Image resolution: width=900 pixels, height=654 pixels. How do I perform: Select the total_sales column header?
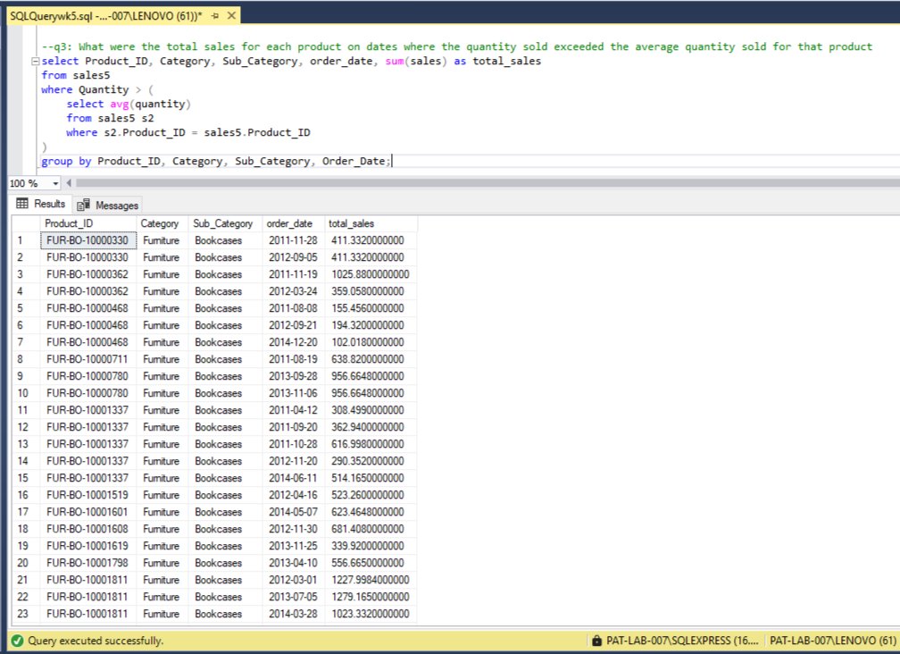pos(371,223)
